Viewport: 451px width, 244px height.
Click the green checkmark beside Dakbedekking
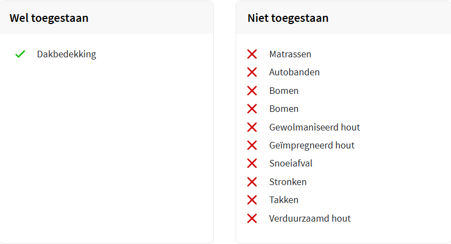(x=20, y=54)
